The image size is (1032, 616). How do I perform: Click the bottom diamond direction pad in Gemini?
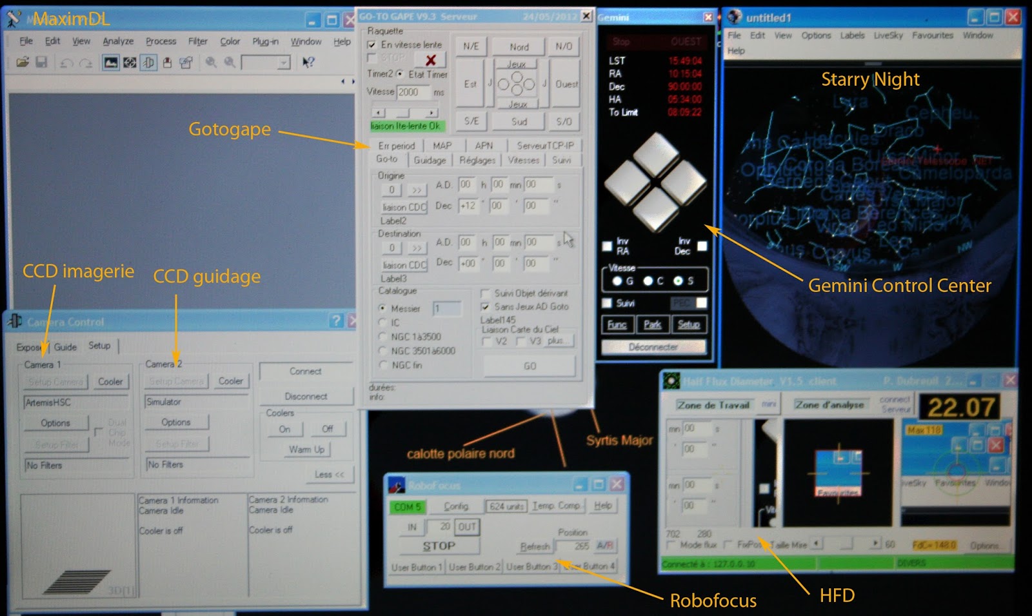(x=656, y=210)
